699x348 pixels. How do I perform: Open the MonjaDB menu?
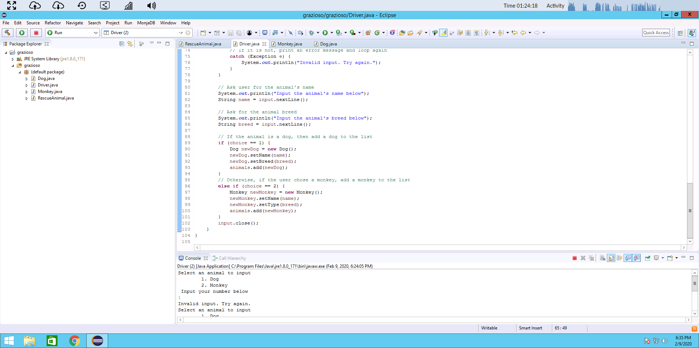click(146, 23)
